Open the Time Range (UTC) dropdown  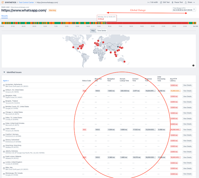click(184, 9)
